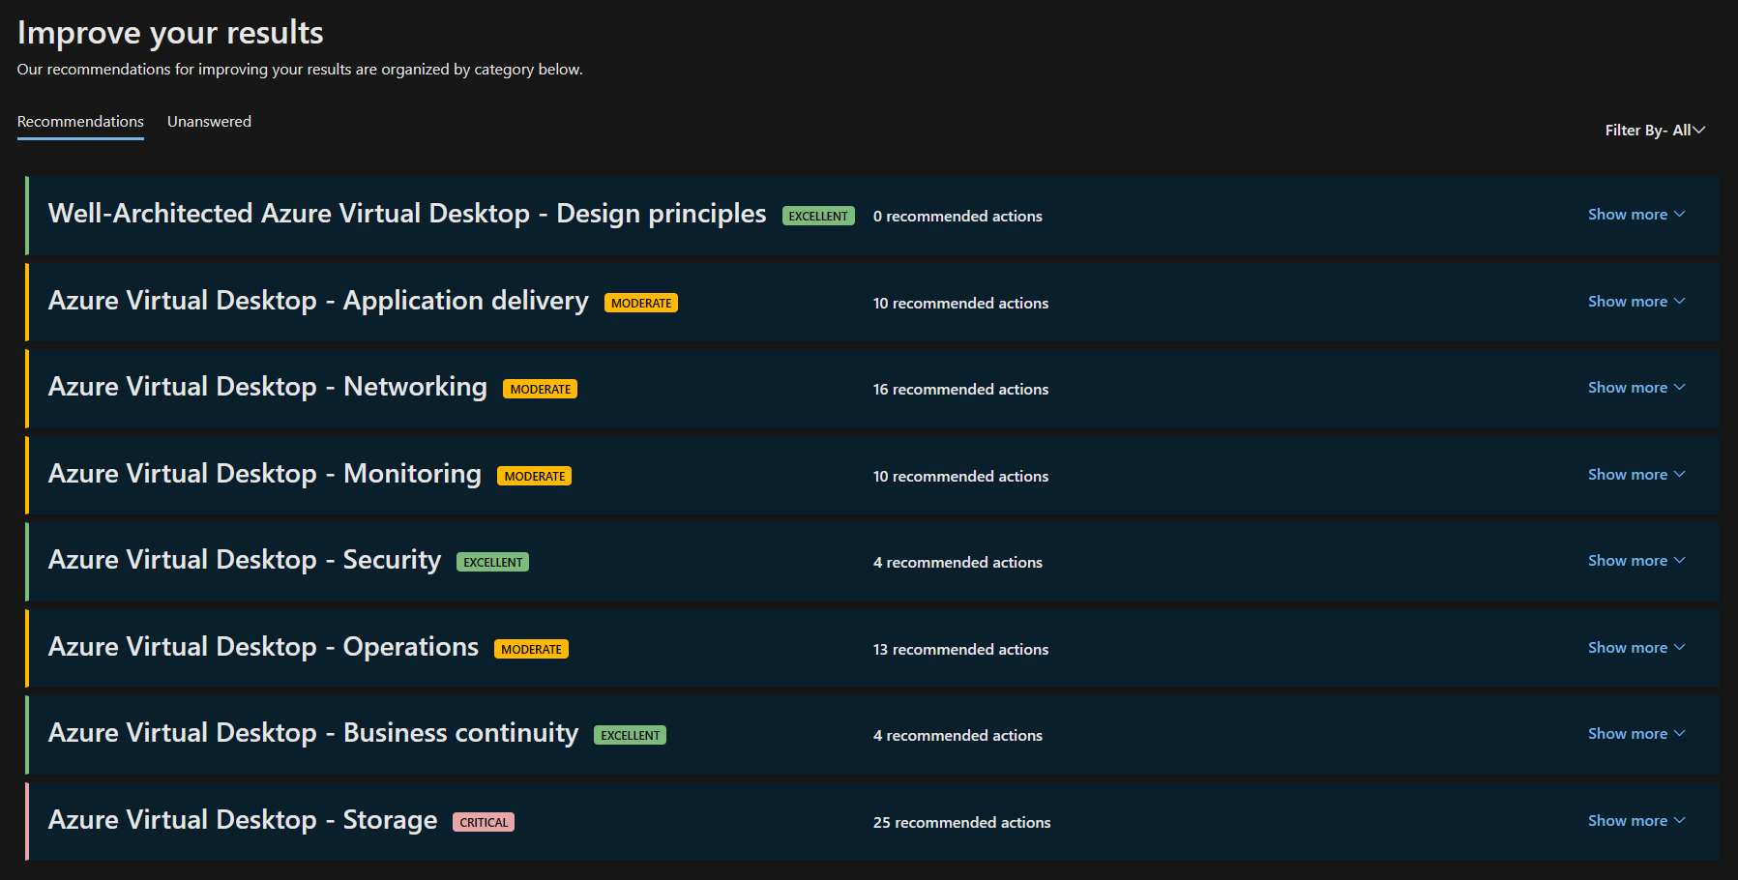Click the Azure Virtual Desktop - Storage heading

(243, 820)
